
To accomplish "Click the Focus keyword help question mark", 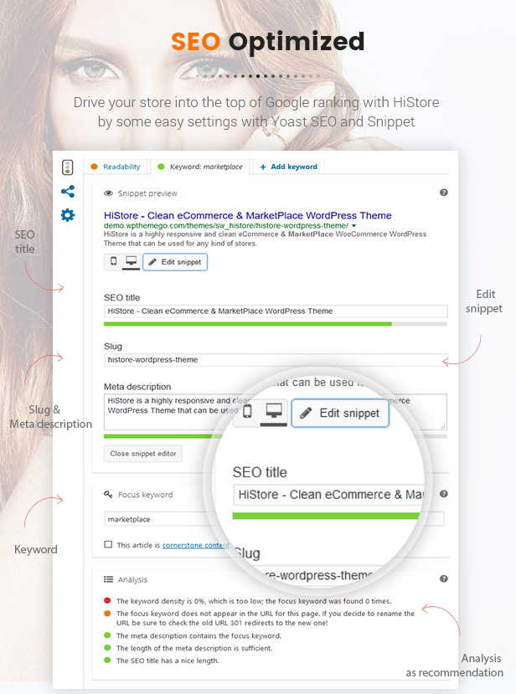I will click(444, 494).
